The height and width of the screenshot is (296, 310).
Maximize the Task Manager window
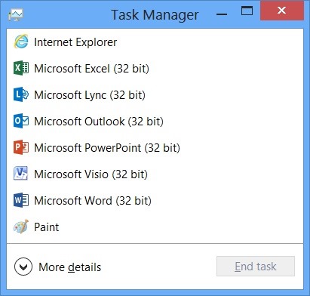247,11
